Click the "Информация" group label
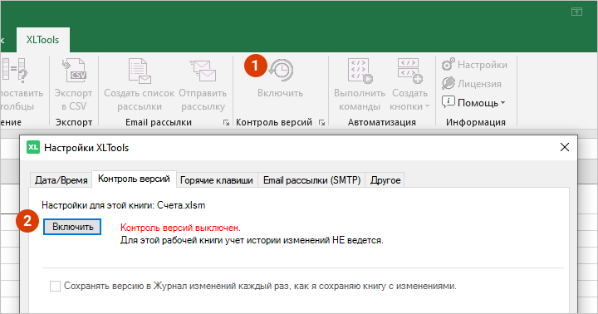This screenshot has width=598, height=314. click(476, 122)
